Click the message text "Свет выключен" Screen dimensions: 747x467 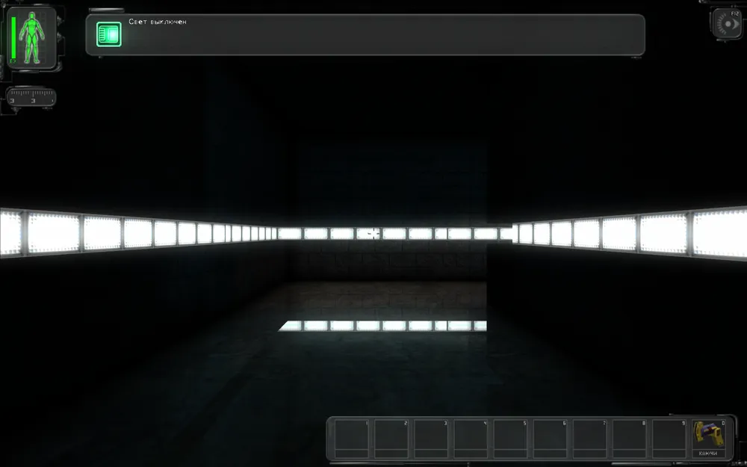click(157, 22)
